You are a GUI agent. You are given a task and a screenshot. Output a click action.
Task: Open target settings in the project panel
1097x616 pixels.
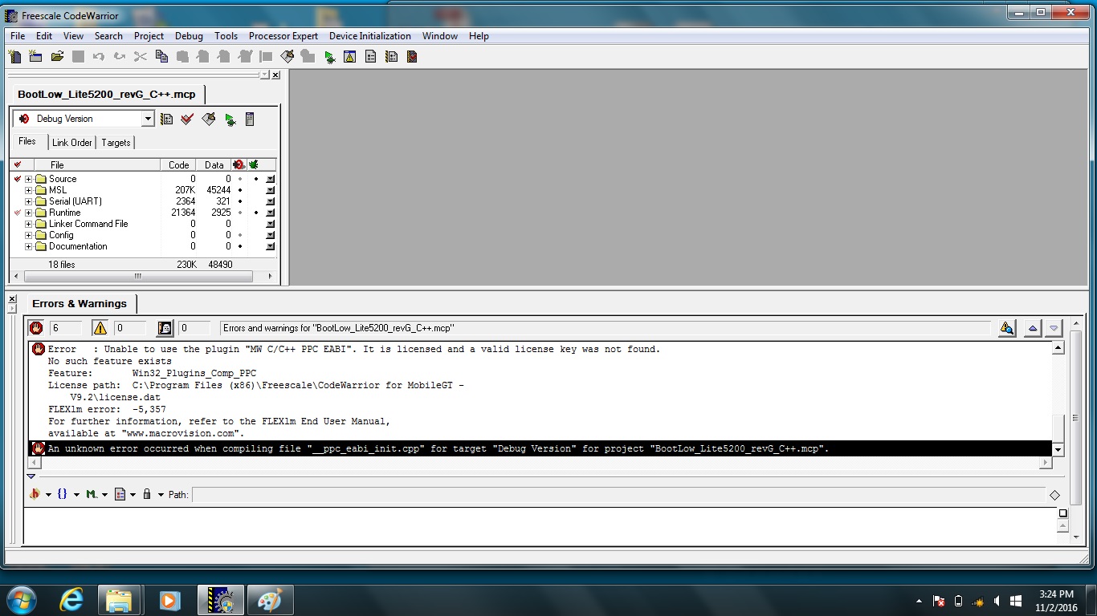[166, 119]
